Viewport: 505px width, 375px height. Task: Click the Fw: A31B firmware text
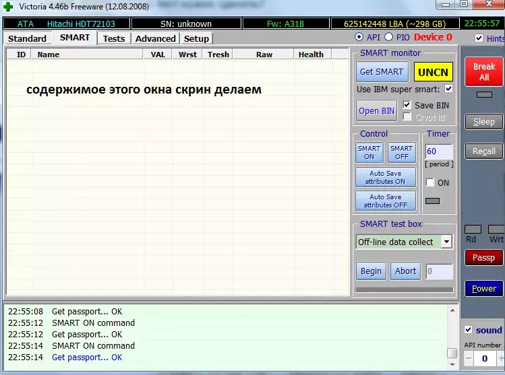286,24
